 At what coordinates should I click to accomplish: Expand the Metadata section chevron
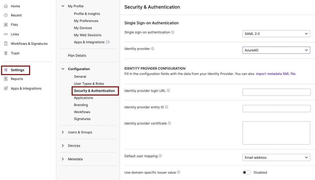[x=63, y=159]
